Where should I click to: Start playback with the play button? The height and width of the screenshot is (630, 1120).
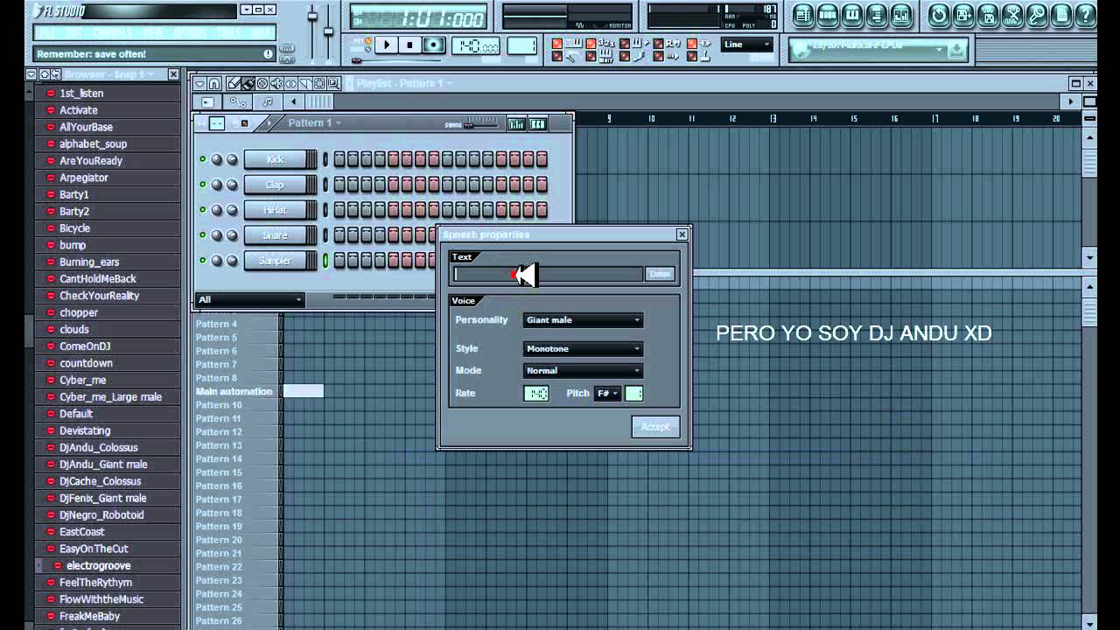click(387, 45)
